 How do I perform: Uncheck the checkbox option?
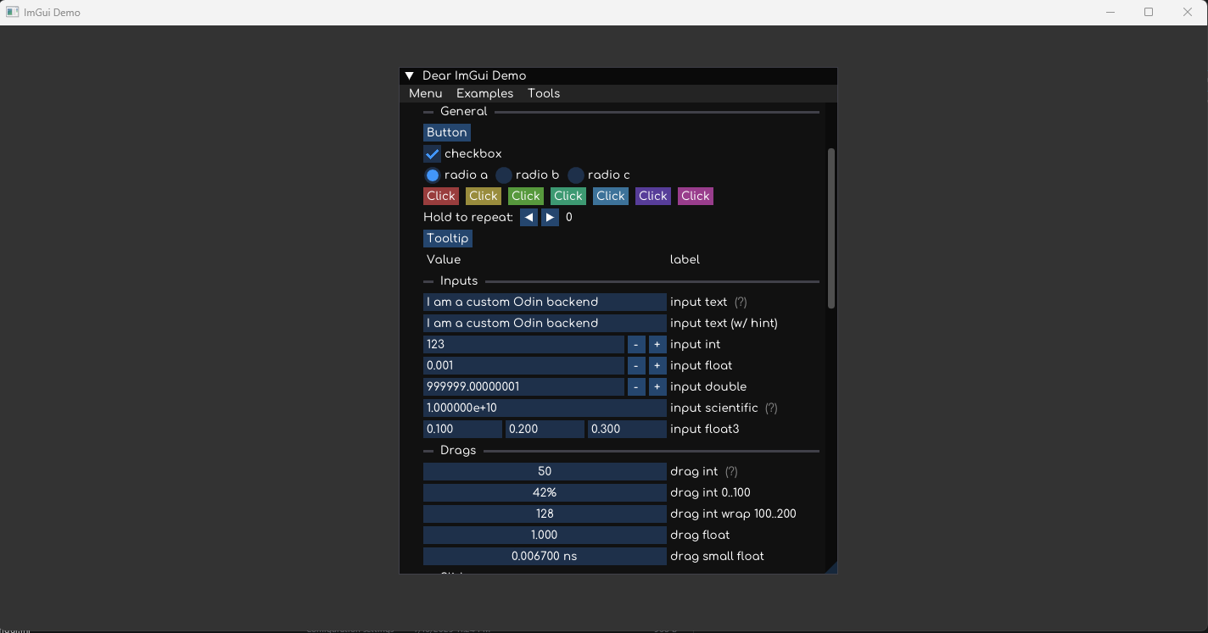[x=432, y=153]
